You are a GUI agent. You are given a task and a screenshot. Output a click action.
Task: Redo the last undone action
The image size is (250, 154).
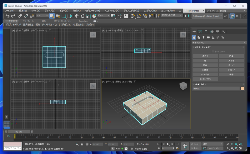click(13, 16)
